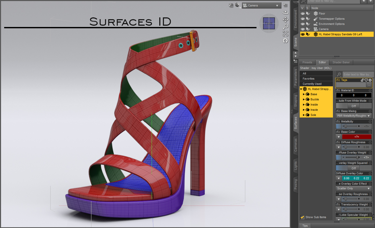The height and width of the screenshot is (228, 375).
Task: Click the Tags property lock icon
Action: point(362,80)
